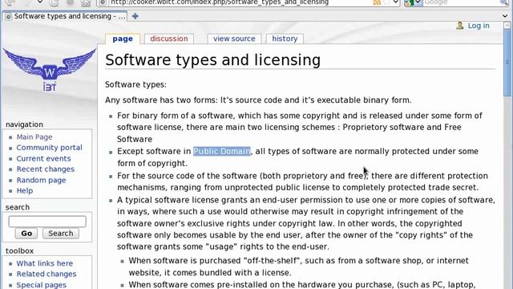Open the Random page link
This screenshot has height=289, width=513.
click(x=41, y=180)
